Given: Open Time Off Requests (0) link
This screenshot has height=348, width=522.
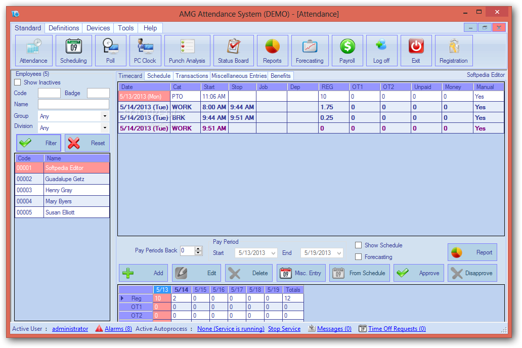Looking at the screenshot, I should 397,329.
